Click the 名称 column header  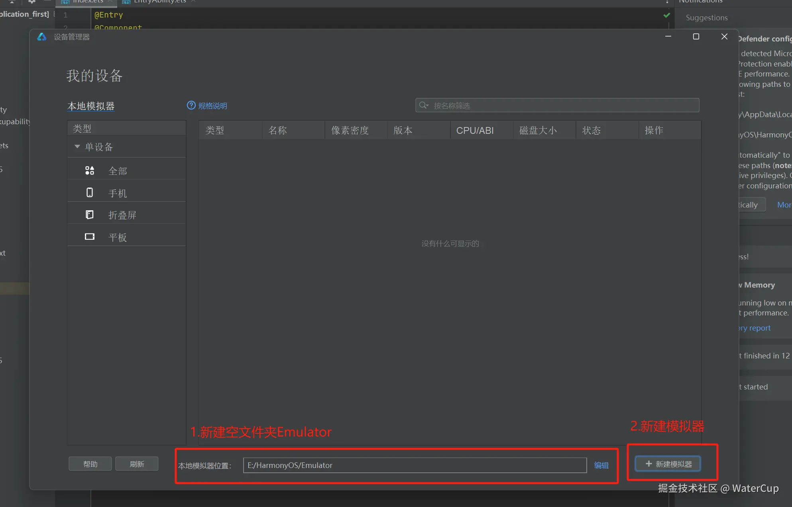(x=278, y=130)
